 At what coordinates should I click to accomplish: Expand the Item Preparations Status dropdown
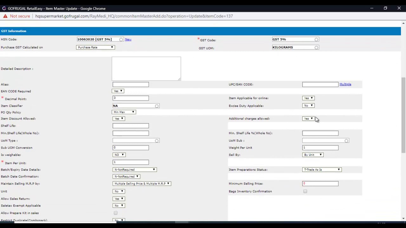click(x=322, y=170)
